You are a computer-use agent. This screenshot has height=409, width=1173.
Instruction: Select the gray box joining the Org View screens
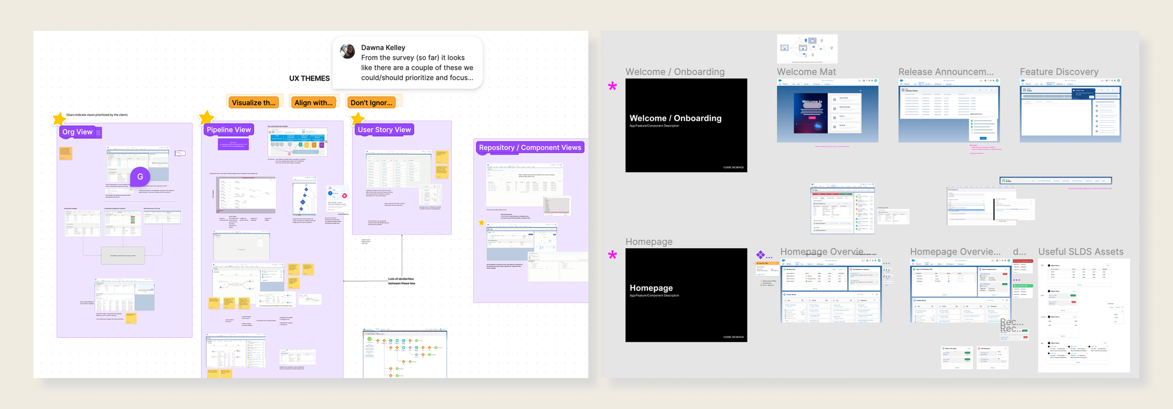(x=123, y=256)
